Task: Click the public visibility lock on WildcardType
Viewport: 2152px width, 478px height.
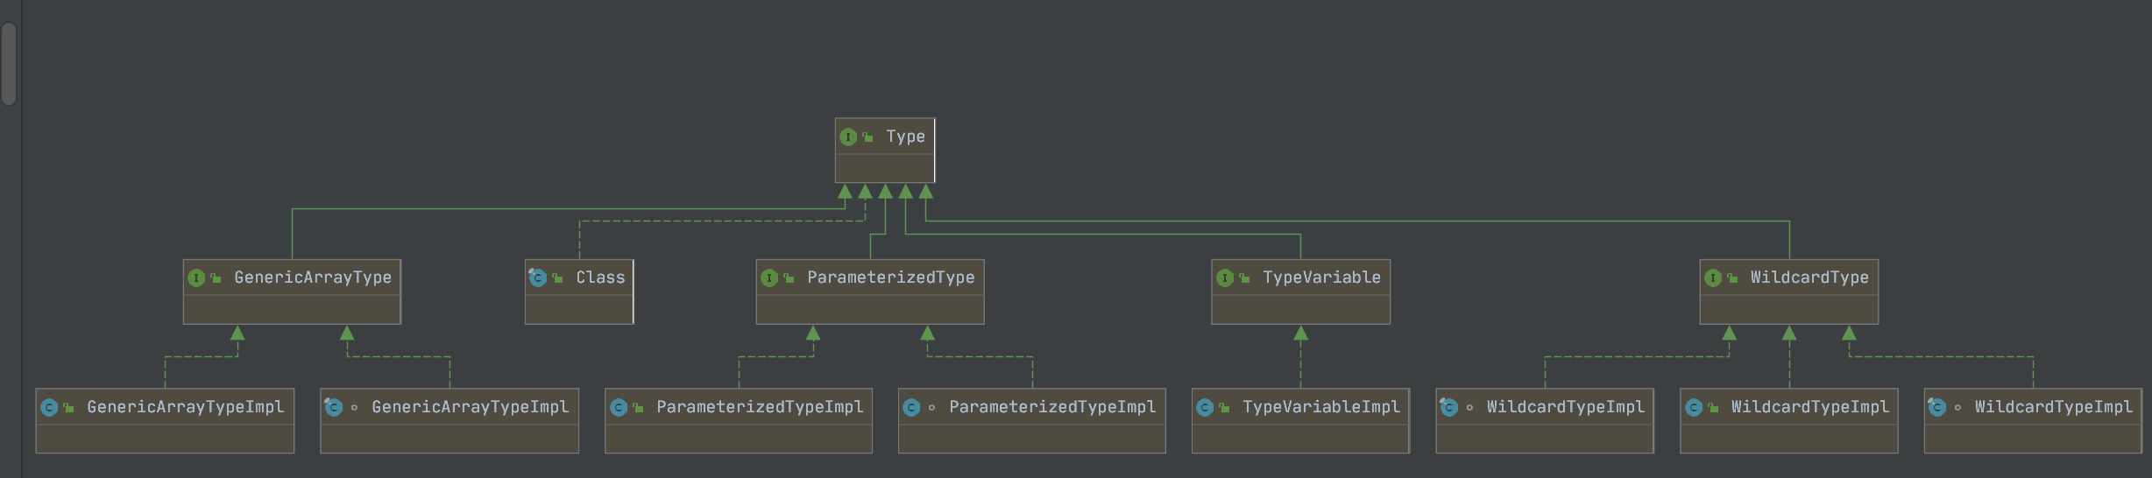Action: [x=1732, y=278]
